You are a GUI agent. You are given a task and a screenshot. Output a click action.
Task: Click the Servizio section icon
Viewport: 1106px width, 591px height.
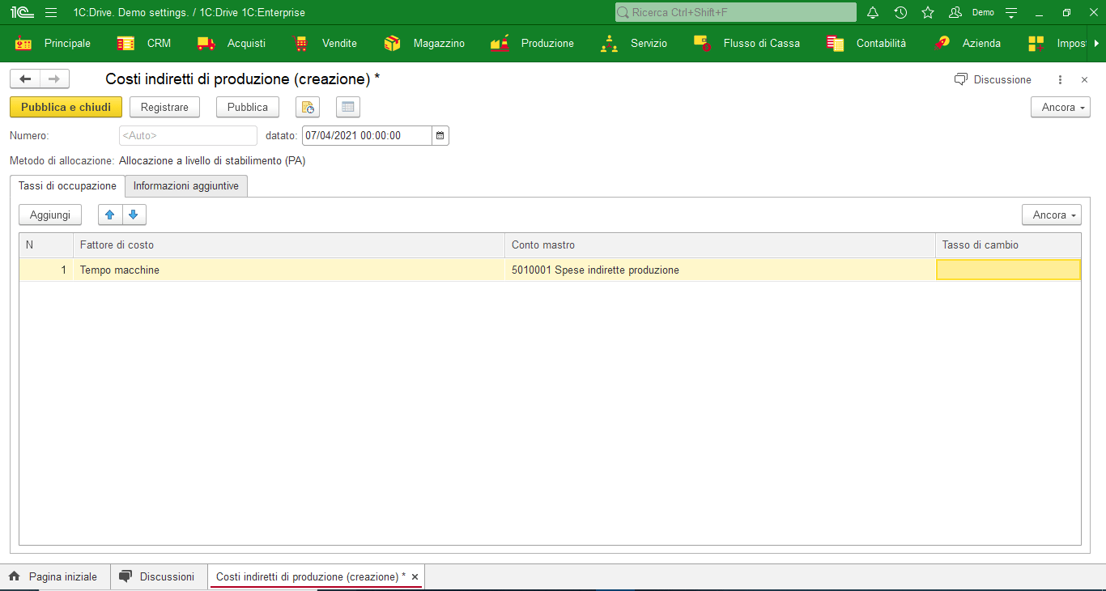point(609,44)
